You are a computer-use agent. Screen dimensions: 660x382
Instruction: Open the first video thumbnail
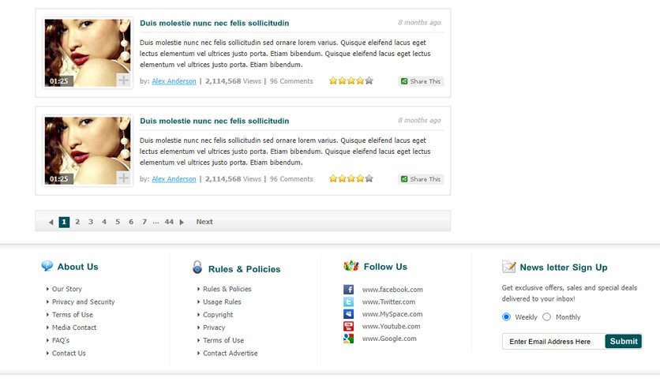coord(88,53)
